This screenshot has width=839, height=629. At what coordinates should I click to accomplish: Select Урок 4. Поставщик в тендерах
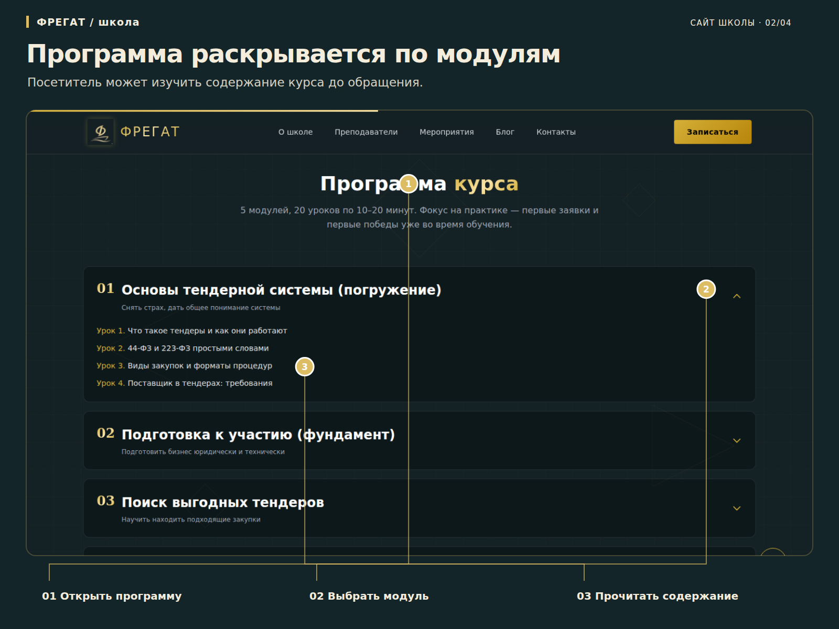(185, 383)
